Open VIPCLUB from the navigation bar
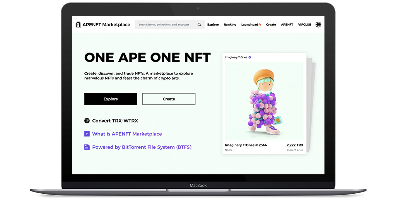Screen dimensions: 396x198 [305, 24]
